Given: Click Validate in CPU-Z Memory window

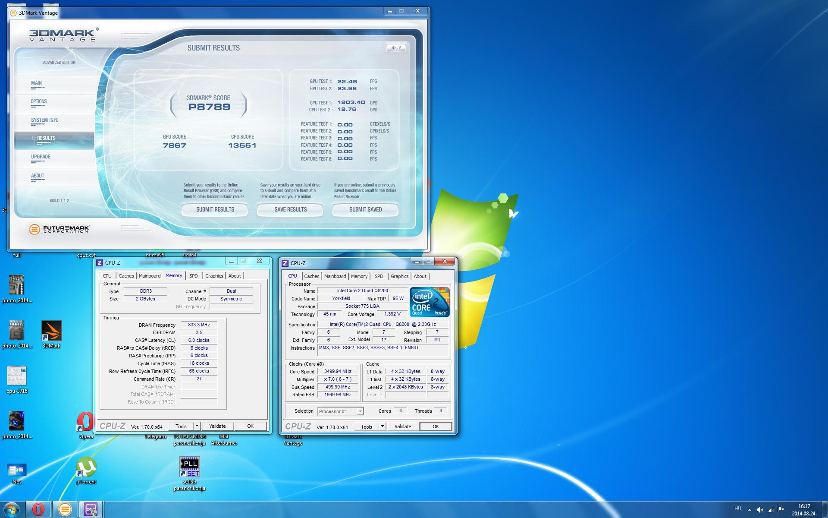Looking at the screenshot, I should coord(217,426).
